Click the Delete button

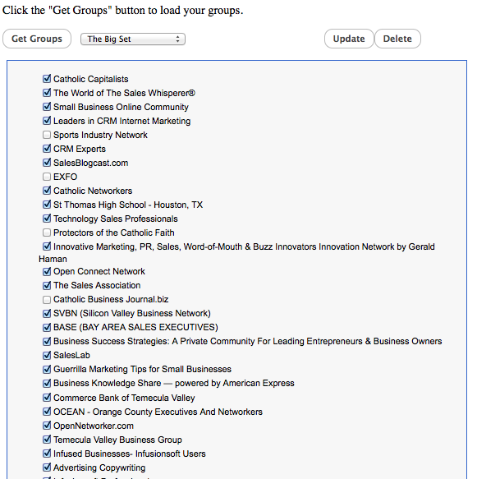[397, 39]
